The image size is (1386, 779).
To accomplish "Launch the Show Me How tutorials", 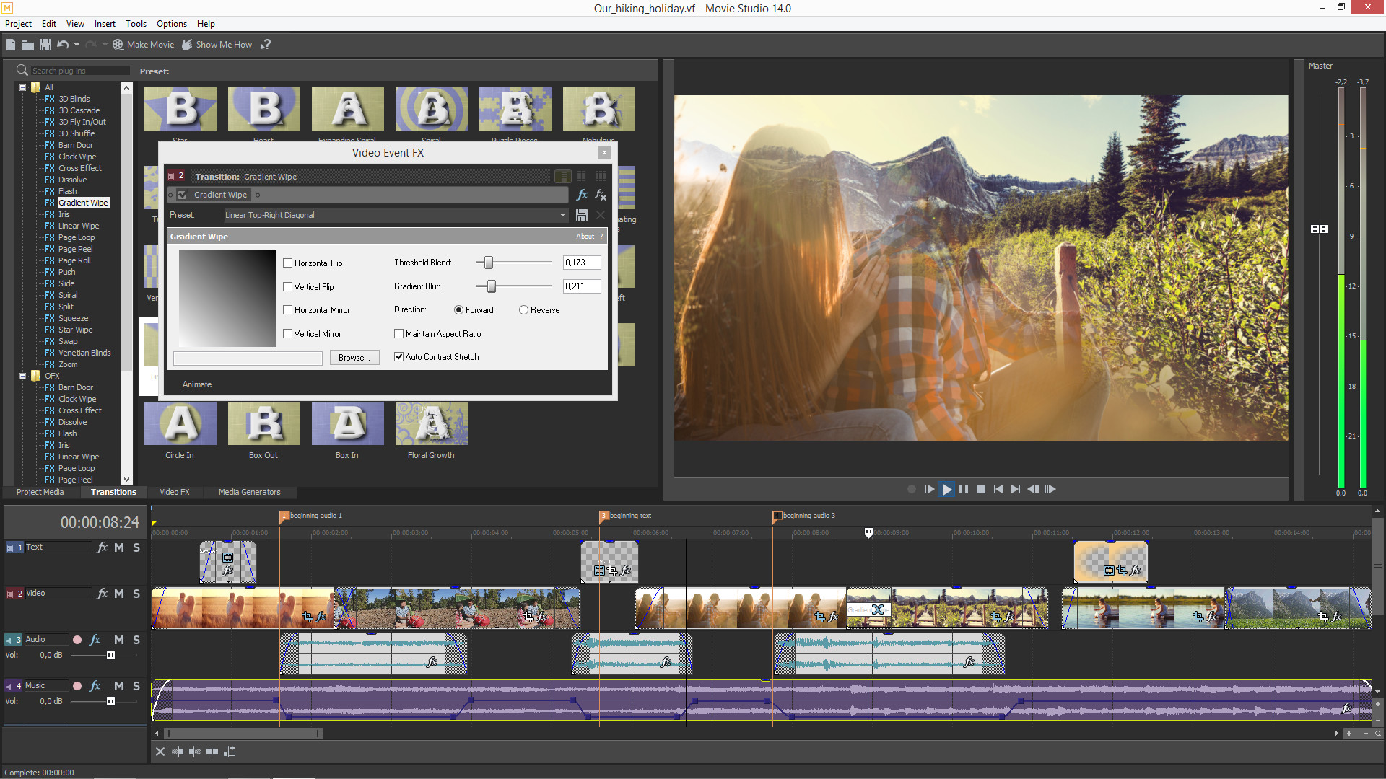I will tap(216, 44).
